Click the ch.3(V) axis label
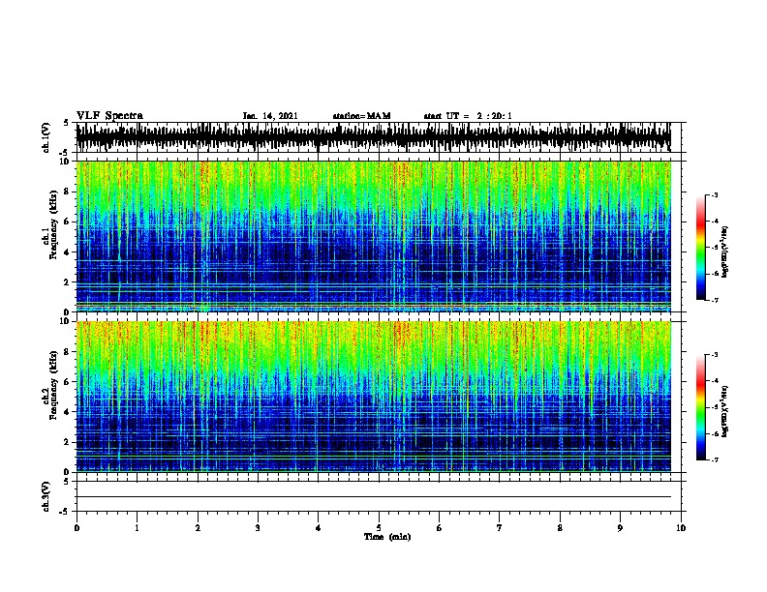This screenshot has width=767, height=592. [x=46, y=496]
